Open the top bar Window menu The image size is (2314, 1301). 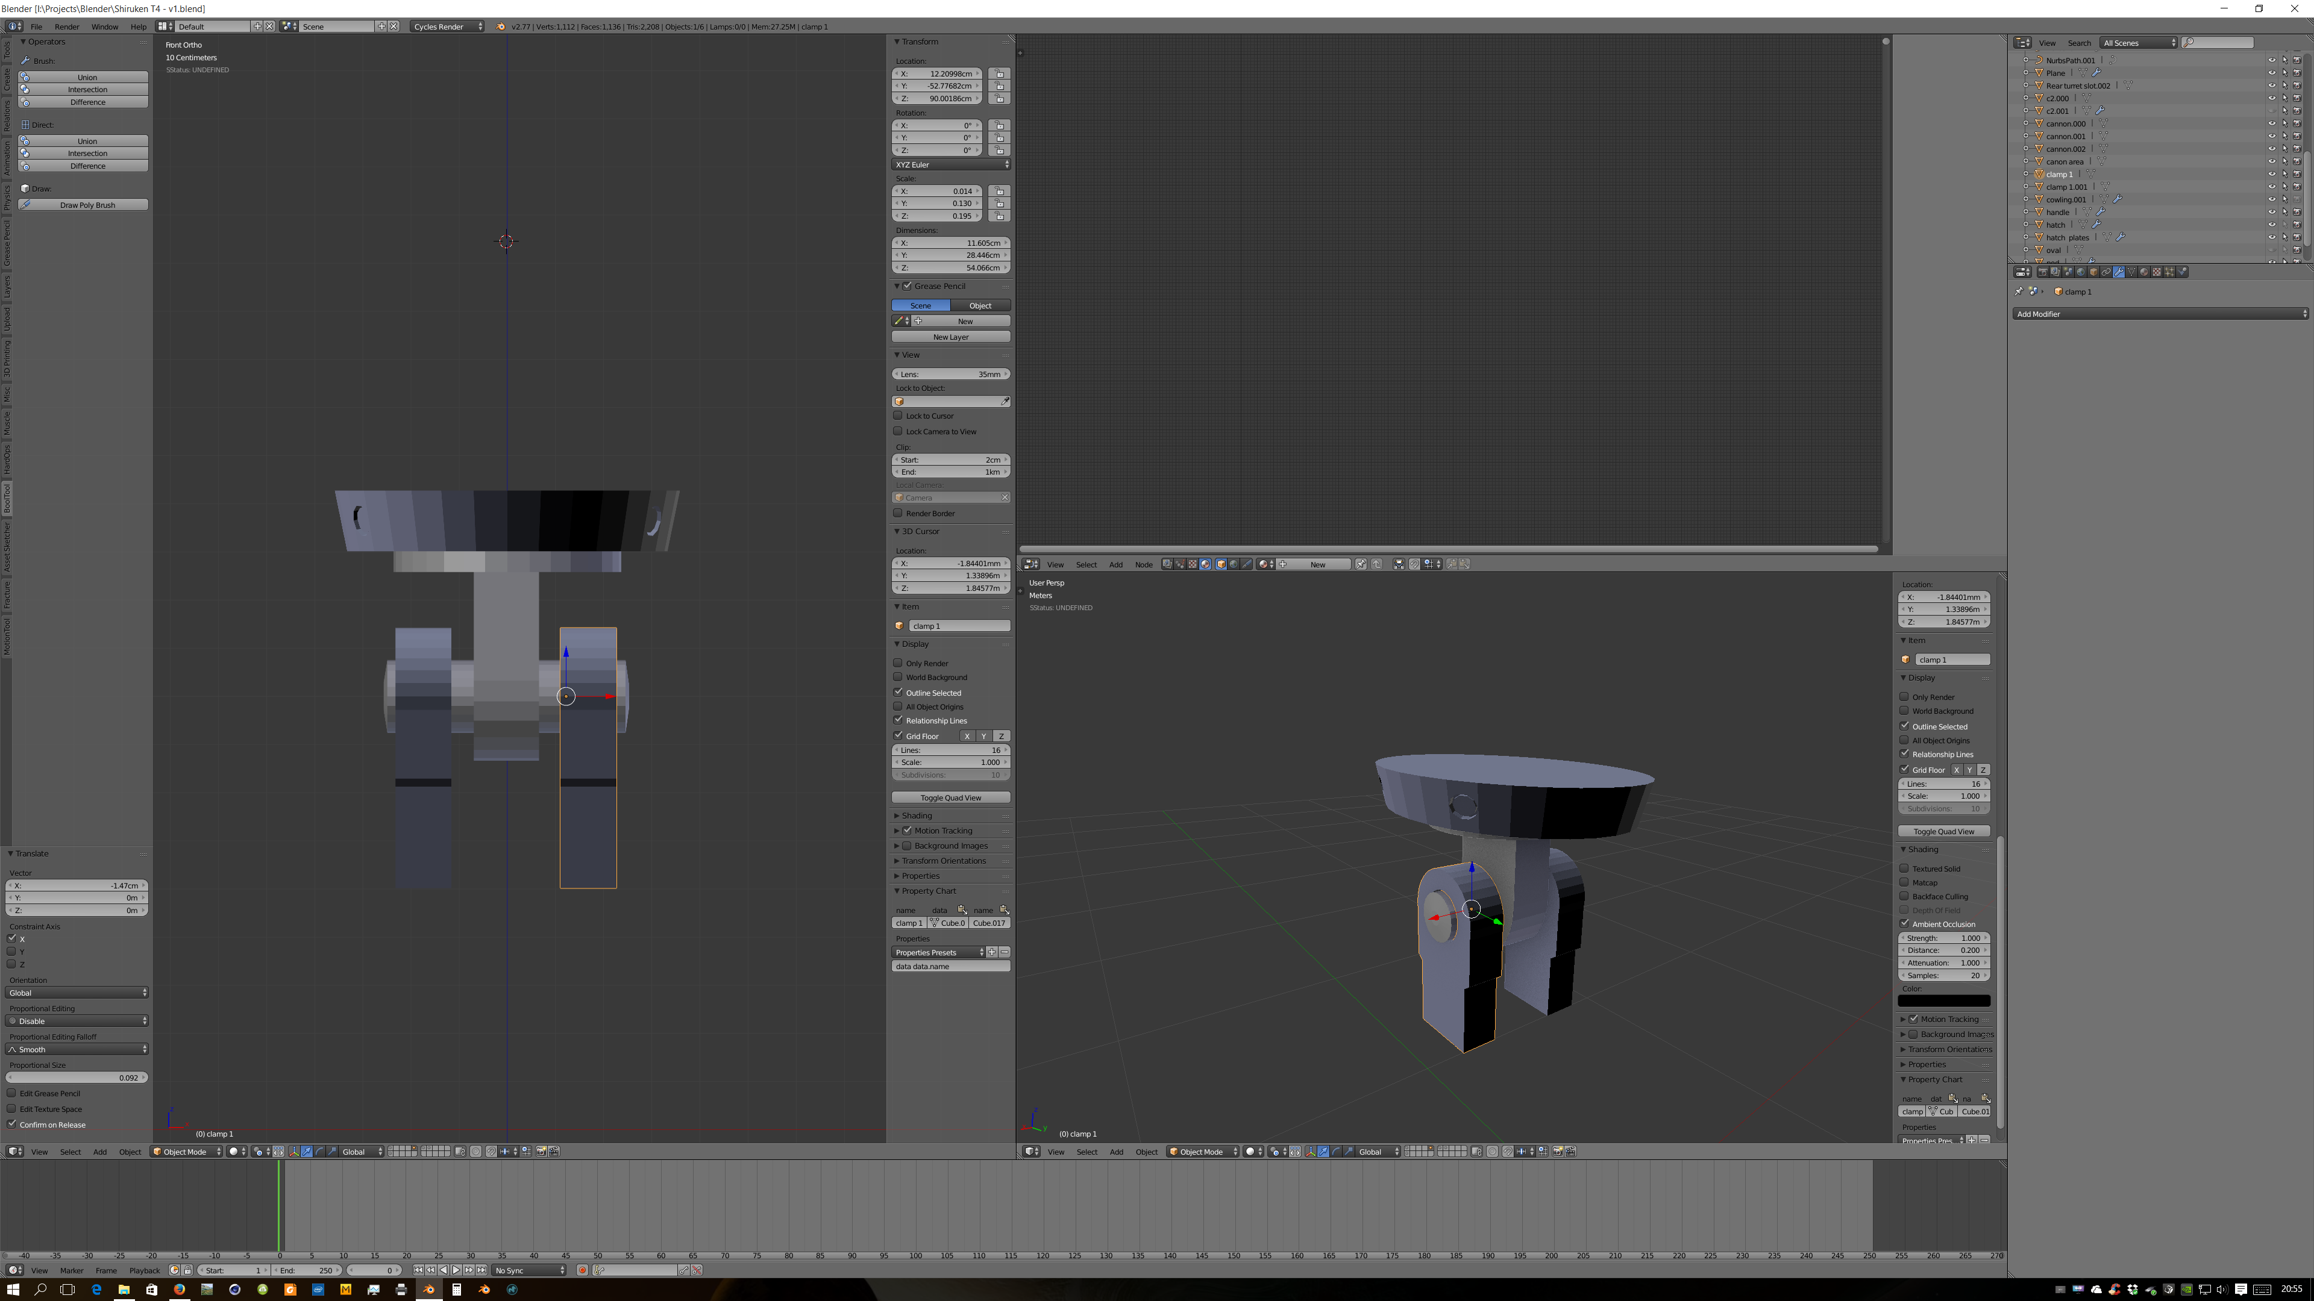(104, 26)
